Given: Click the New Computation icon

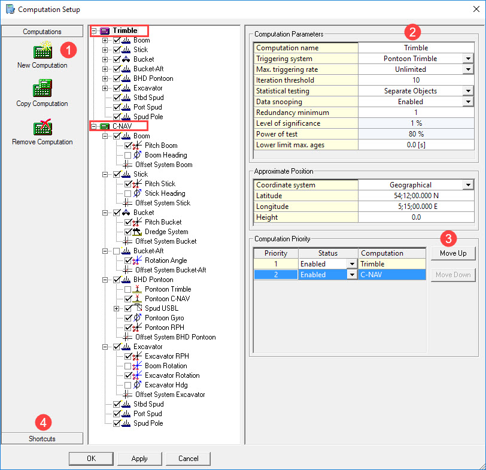Looking at the screenshot, I should point(41,51).
